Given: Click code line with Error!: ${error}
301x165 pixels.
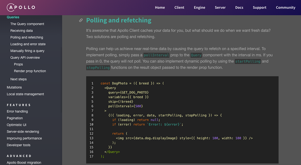Looking at the screenshot, I should (147, 124).
